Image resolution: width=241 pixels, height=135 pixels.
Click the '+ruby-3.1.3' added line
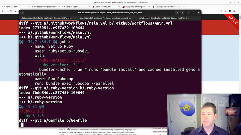point(31,116)
